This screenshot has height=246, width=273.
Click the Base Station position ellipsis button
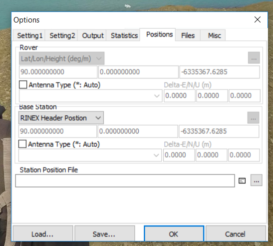(253, 117)
